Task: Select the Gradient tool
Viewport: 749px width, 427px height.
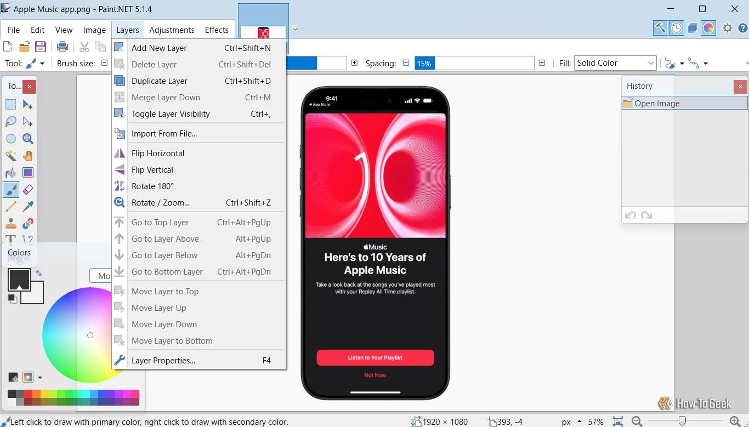Action: coord(28,173)
